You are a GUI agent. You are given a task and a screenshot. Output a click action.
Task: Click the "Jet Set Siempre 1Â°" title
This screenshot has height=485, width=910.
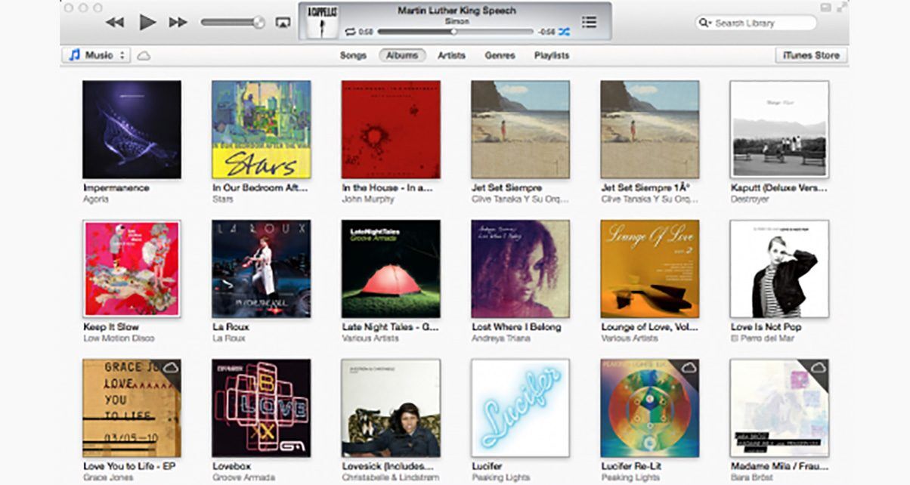(x=644, y=188)
